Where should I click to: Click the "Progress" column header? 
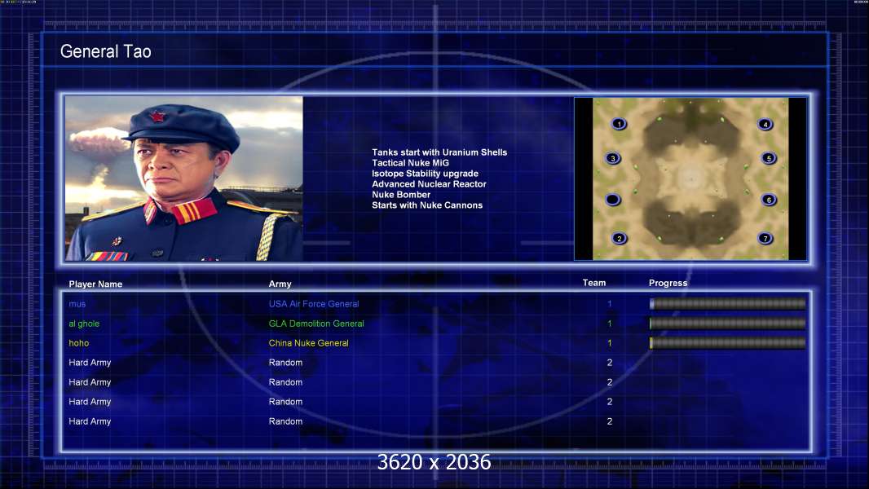tap(668, 283)
